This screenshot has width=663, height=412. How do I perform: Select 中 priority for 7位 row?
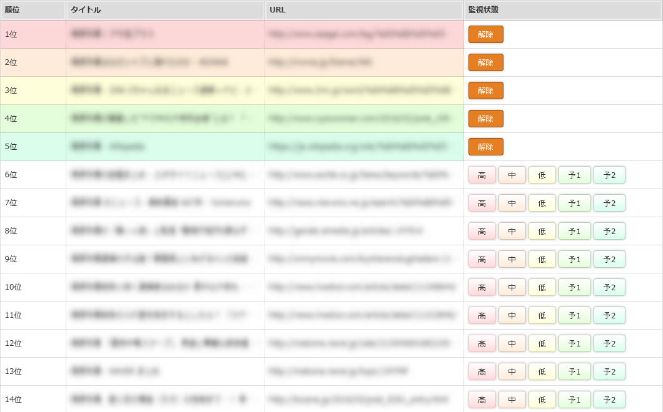pyautogui.click(x=512, y=203)
